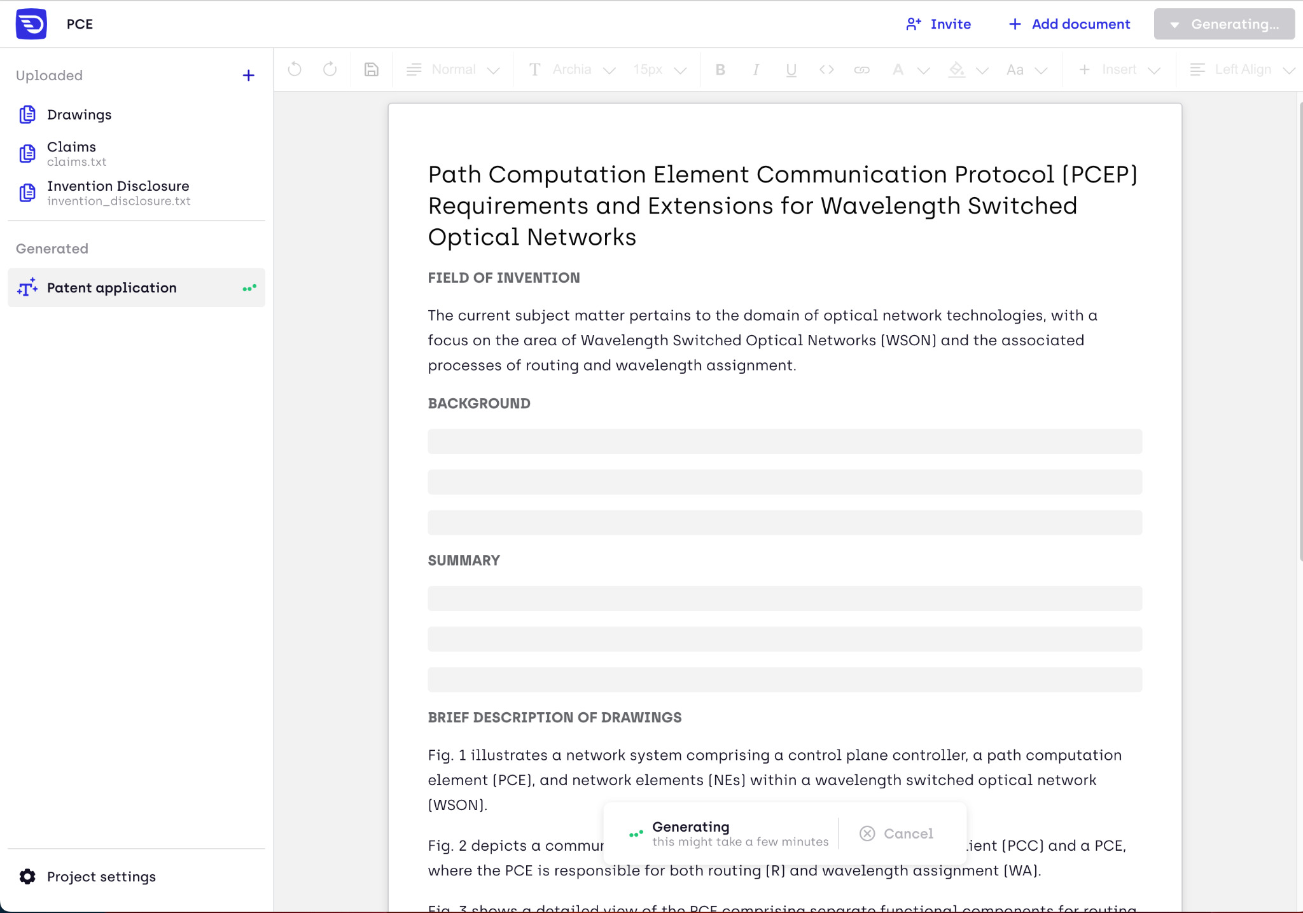Open the Drawings document in sidebar
This screenshot has width=1303, height=913.
click(x=79, y=114)
